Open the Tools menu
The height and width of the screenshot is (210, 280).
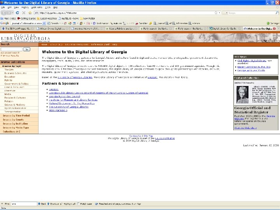pos(48,7)
